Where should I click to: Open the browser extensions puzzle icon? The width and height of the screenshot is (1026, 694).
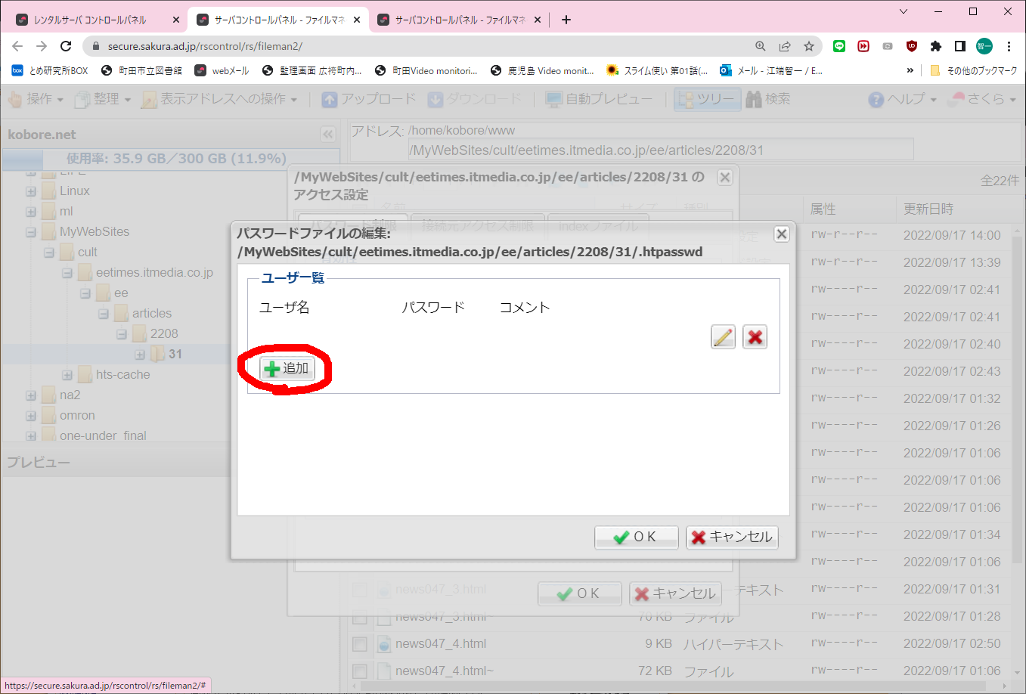click(936, 46)
